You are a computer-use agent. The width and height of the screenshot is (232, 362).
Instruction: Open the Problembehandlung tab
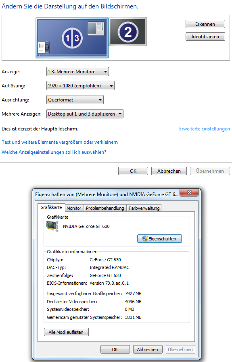pyautogui.click(x=105, y=208)
